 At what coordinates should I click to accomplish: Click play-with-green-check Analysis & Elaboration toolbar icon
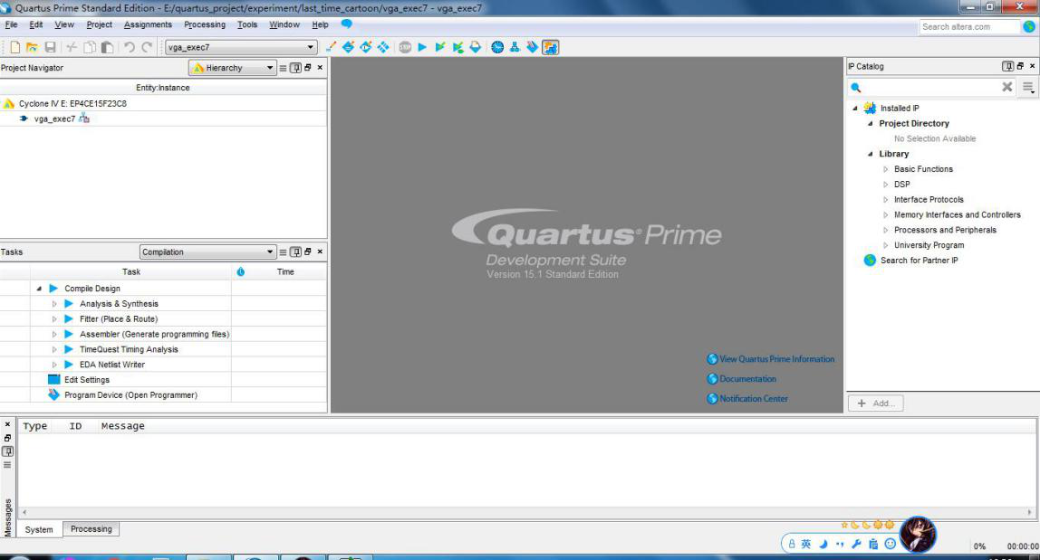(439, 47)
